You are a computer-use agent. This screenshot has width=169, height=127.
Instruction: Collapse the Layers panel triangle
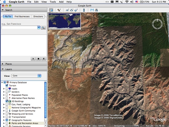3,69
